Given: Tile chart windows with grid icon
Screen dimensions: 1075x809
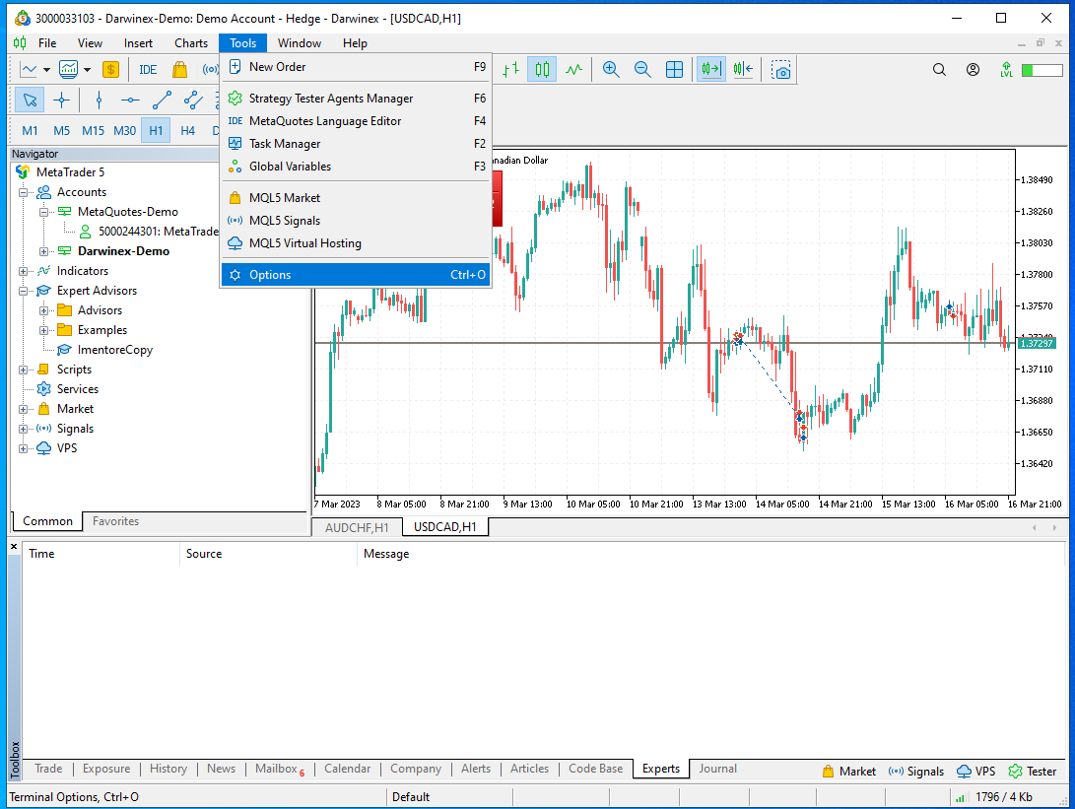Looking at the screenshot, I should pyautogui.click(x=675, y=69).
